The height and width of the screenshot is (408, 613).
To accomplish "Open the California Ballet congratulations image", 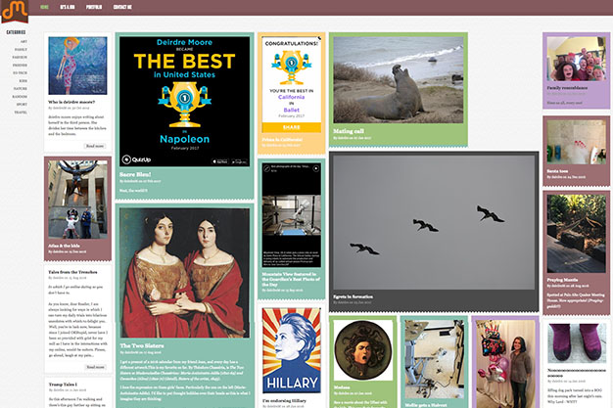I will [291, 84].
